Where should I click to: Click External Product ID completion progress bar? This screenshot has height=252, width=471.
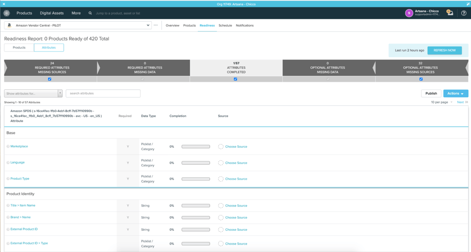(x=195, y=229)
